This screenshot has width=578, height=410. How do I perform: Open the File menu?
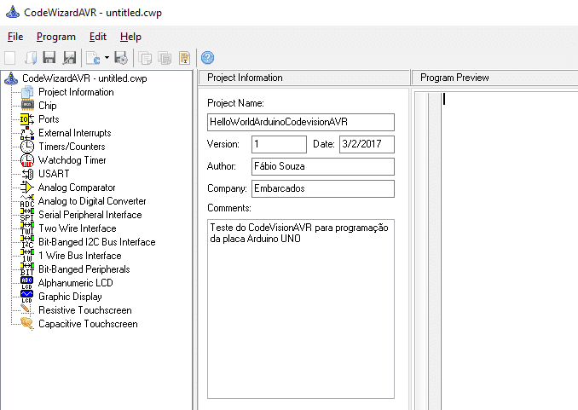point(15,37)
